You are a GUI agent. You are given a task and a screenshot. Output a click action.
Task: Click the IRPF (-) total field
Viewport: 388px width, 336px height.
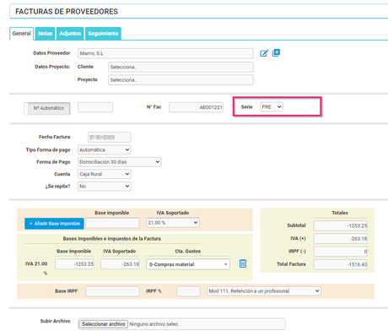click(341, 252)
